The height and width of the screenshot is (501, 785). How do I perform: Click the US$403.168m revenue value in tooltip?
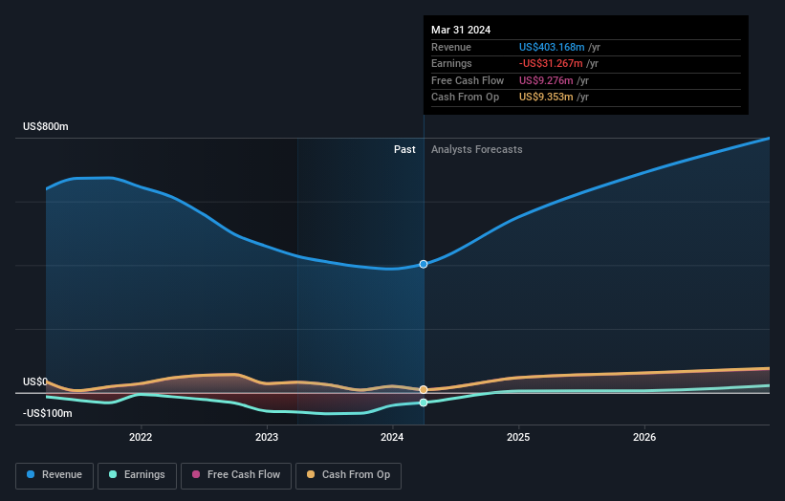(552, 47)
